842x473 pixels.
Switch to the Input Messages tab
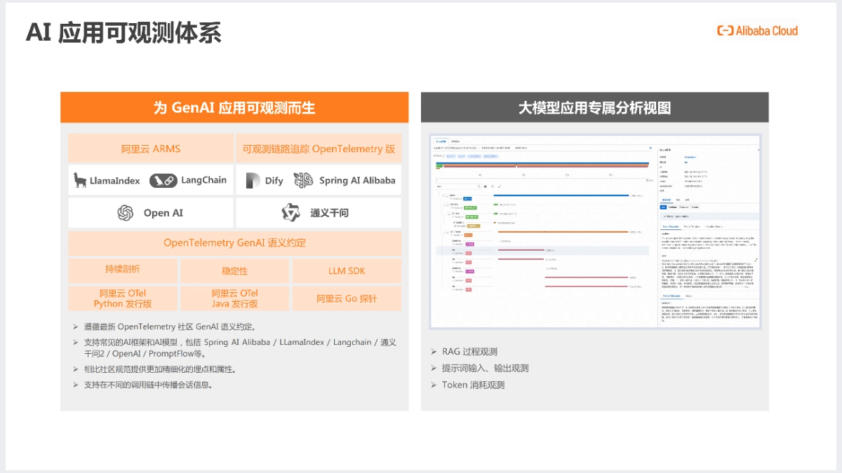click(671, 226)
